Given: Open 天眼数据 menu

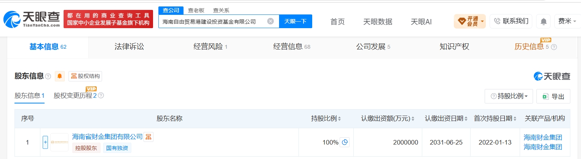Looking at the screenshot, I should click(x=378, y=22).
